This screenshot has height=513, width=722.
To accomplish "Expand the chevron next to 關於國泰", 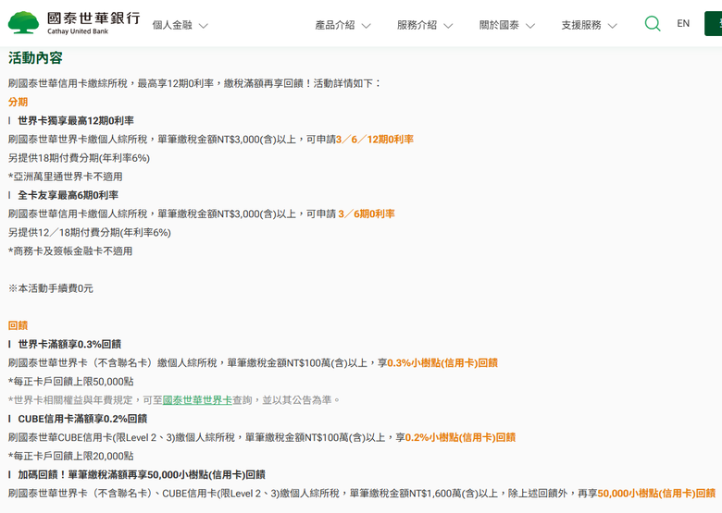I will coord(530,26).
